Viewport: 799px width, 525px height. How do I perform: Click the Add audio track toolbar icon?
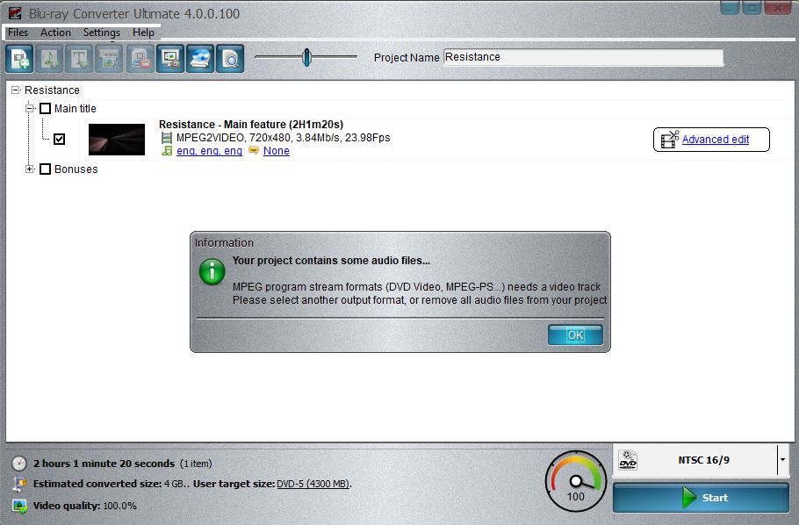49,59
